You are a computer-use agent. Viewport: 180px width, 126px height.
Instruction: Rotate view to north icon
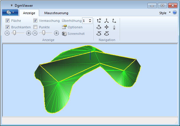click(x=99, y=27)
